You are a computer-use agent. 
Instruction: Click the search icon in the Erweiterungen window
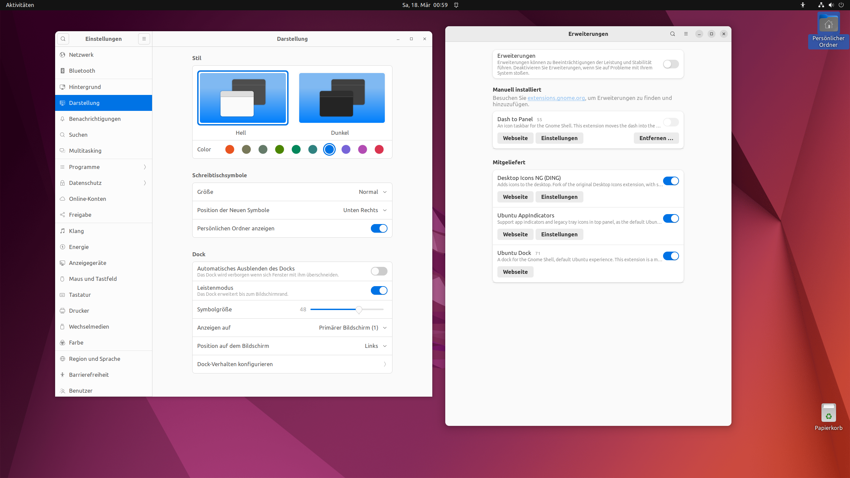click(x=672, y=34)
